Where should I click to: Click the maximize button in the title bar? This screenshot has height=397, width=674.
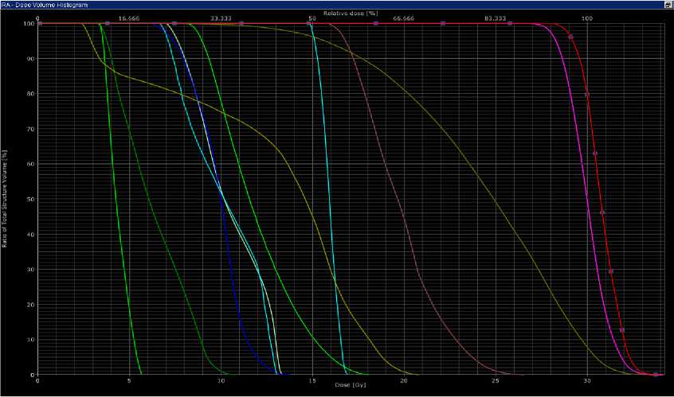(668, 4)
